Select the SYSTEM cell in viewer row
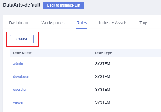Screen dimensions: 161x112 102,102
